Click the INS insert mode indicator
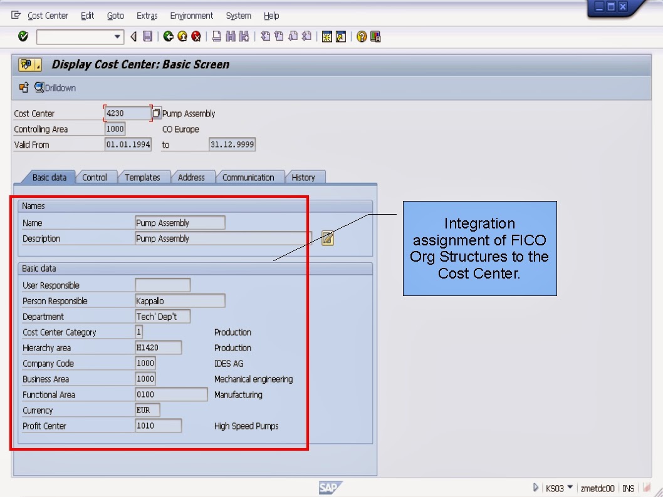Screen dimensions: 663x497 [629, 488]
